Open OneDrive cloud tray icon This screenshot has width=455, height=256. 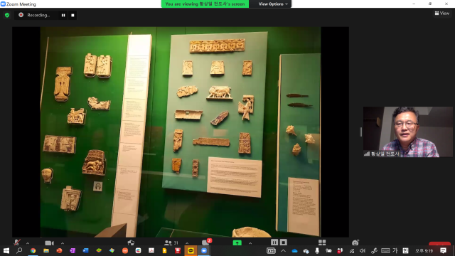tap(294, 251)
